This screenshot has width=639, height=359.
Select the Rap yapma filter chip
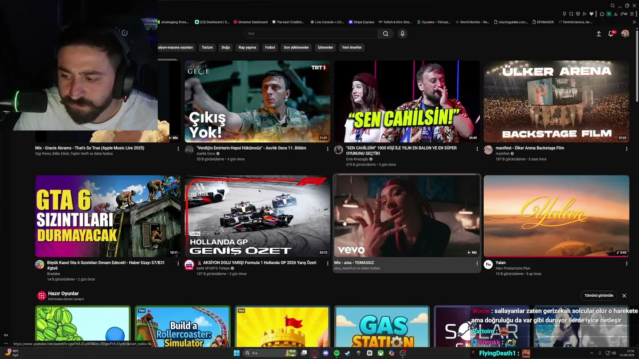pyautogui.click(x=247, y=47)
